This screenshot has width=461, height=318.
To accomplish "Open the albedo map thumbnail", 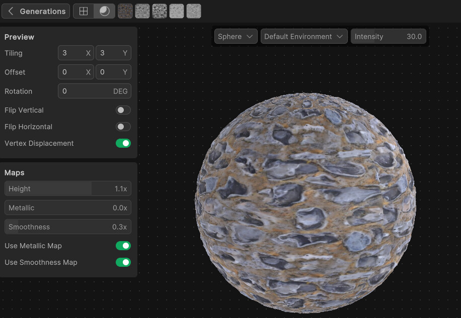I will (125, 11).
